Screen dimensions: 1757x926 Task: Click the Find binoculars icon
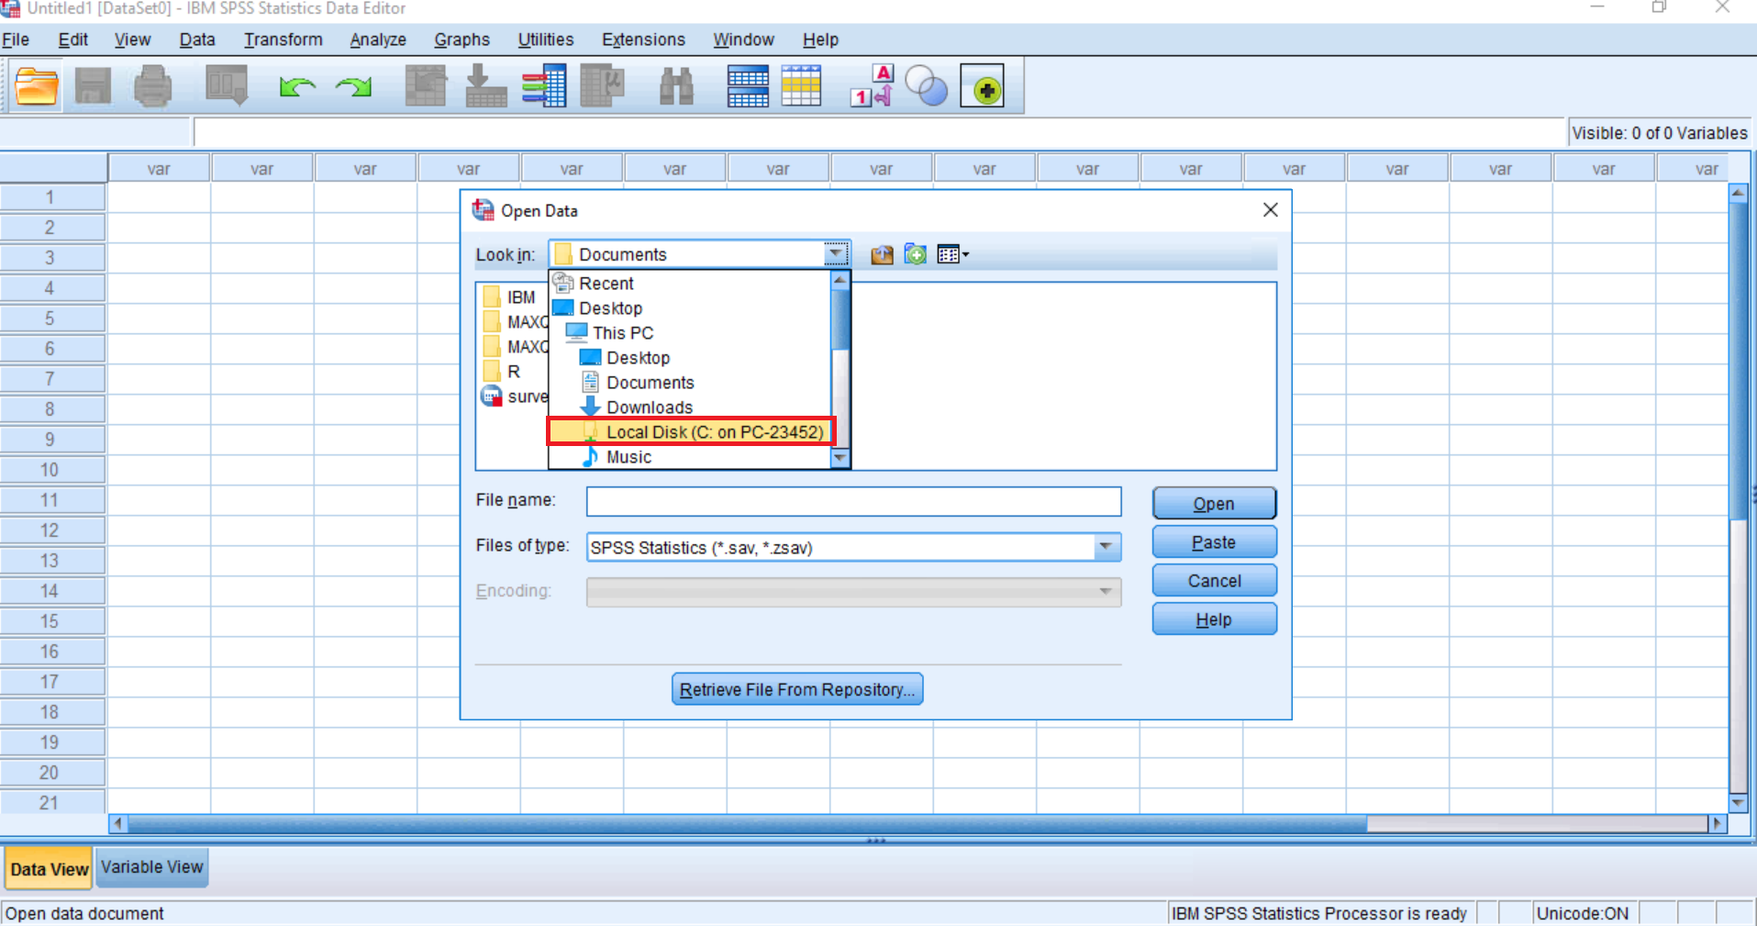[x=676, y=87]
